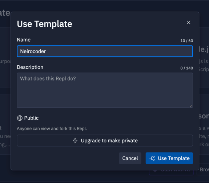
Task: Click the Name field label
Action: coord(24,40)
